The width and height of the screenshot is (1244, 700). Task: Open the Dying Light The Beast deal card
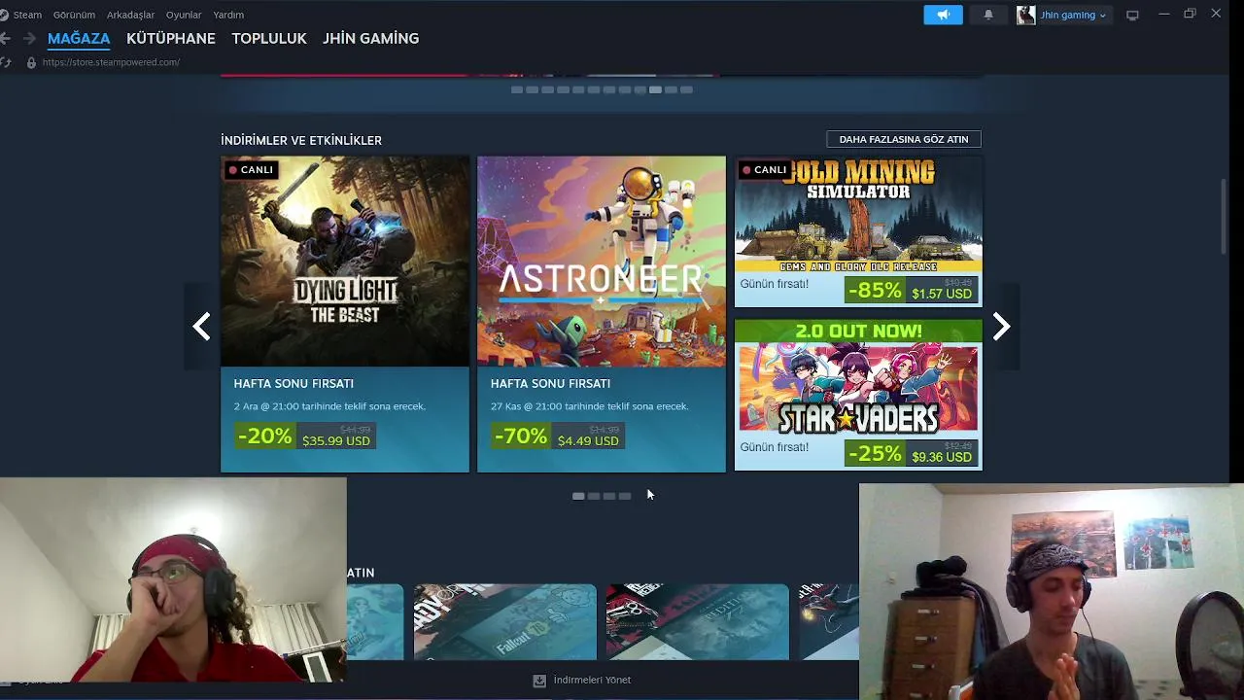click(x=345, y=314)
